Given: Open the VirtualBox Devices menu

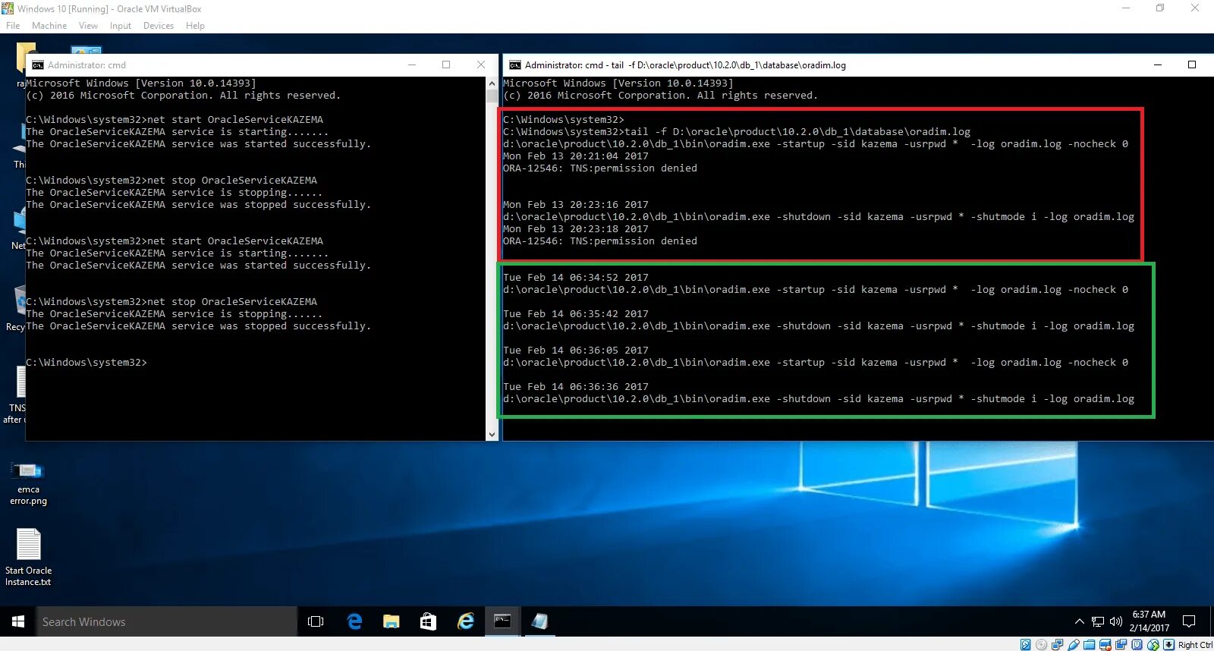Looking at the screenshot, I should point(159,26).
